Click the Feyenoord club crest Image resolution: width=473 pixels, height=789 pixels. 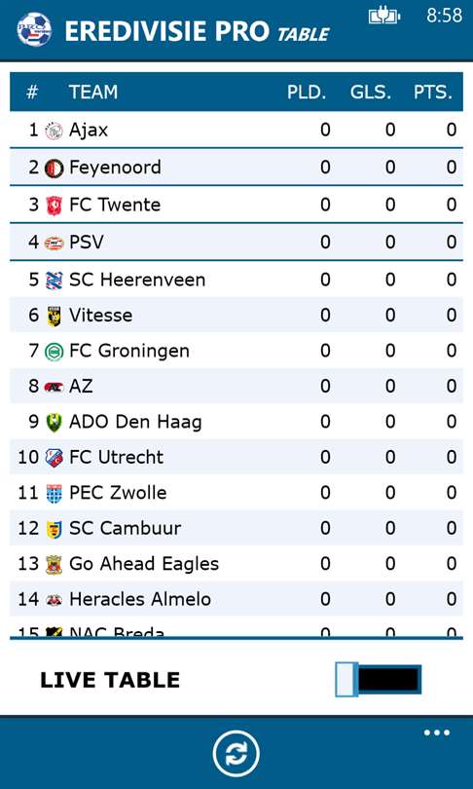pos(54,169)
